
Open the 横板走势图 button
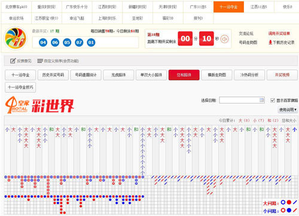(216, 75)
